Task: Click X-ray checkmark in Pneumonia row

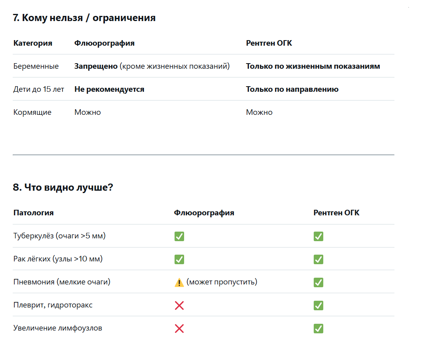Action: click(x=318, y=282)
